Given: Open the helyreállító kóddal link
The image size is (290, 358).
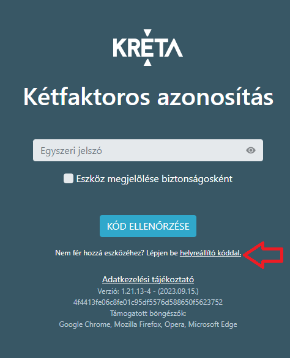Looking at the screenshot, I should coord(210,253).
